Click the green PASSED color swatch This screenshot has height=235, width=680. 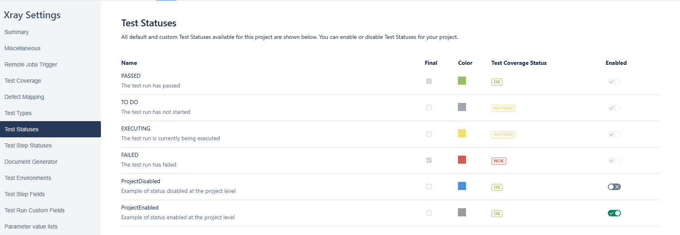(x=462, y=81)
